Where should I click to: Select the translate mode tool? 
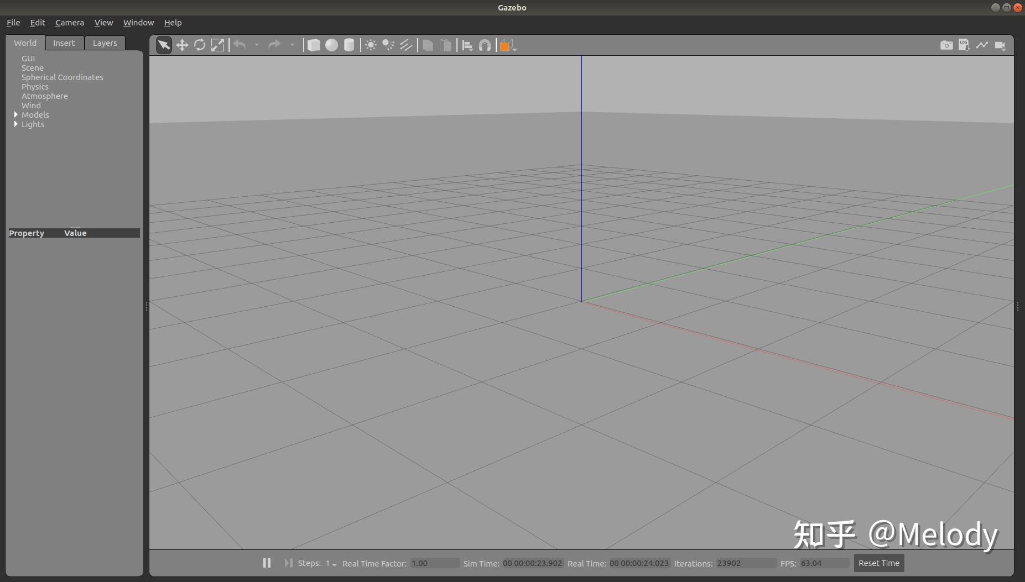coord(182,45)
